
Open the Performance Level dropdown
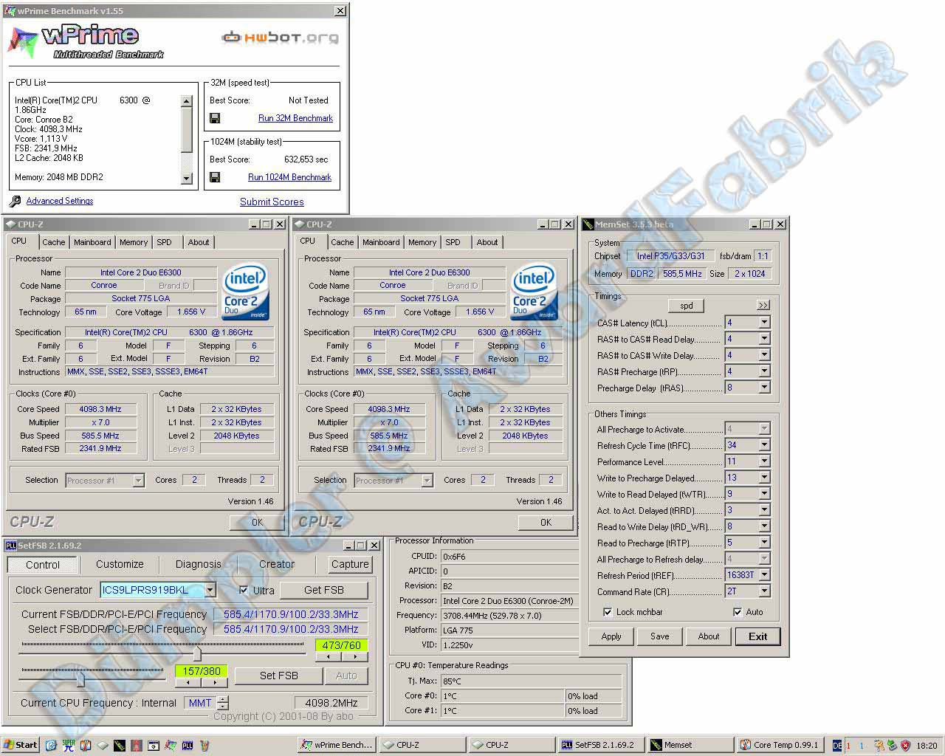tap(764, 461)
